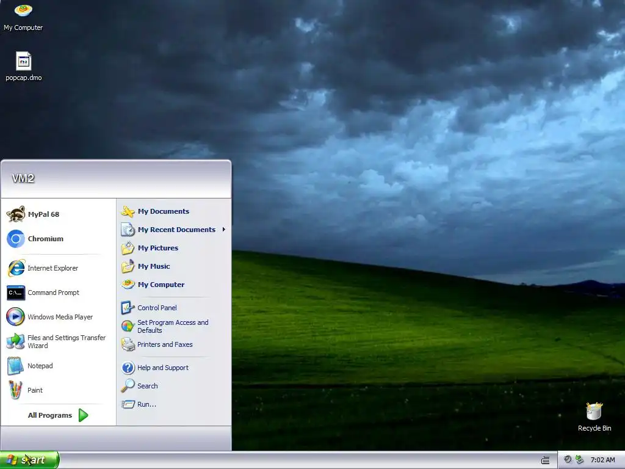
Task: Click the All Programs label
Action: click(50, 415)
